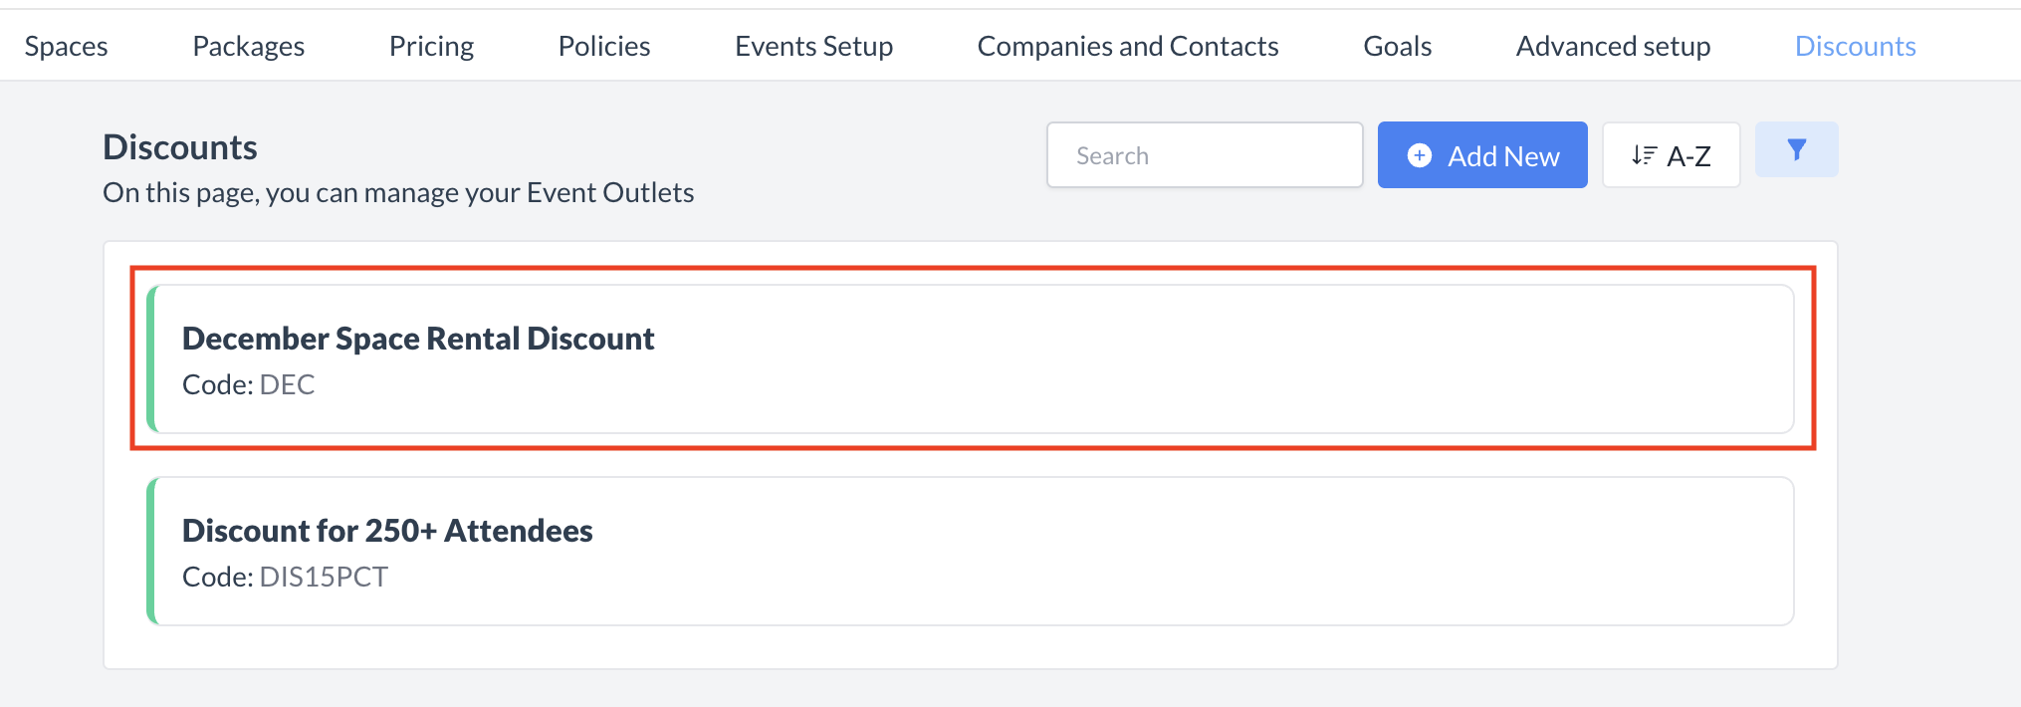
Task: Click the DEC discount code text
Action: (287, 384)
